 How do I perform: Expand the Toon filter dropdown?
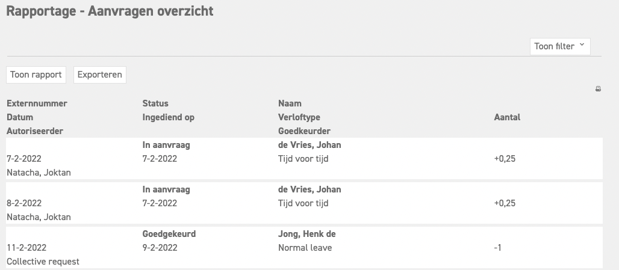(560, 46)
